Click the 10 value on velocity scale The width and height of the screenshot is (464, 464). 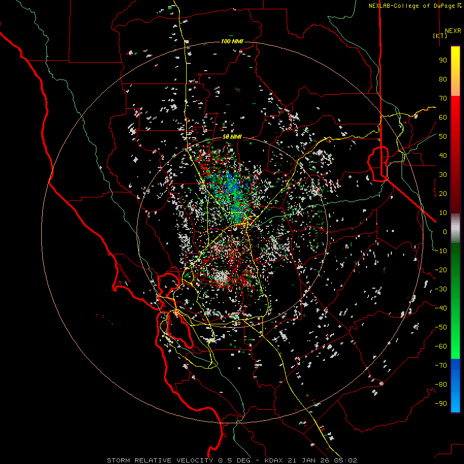click(x=443, y=213)
